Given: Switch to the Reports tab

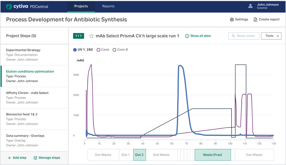Looking at the screenshot, I should 108,6.
